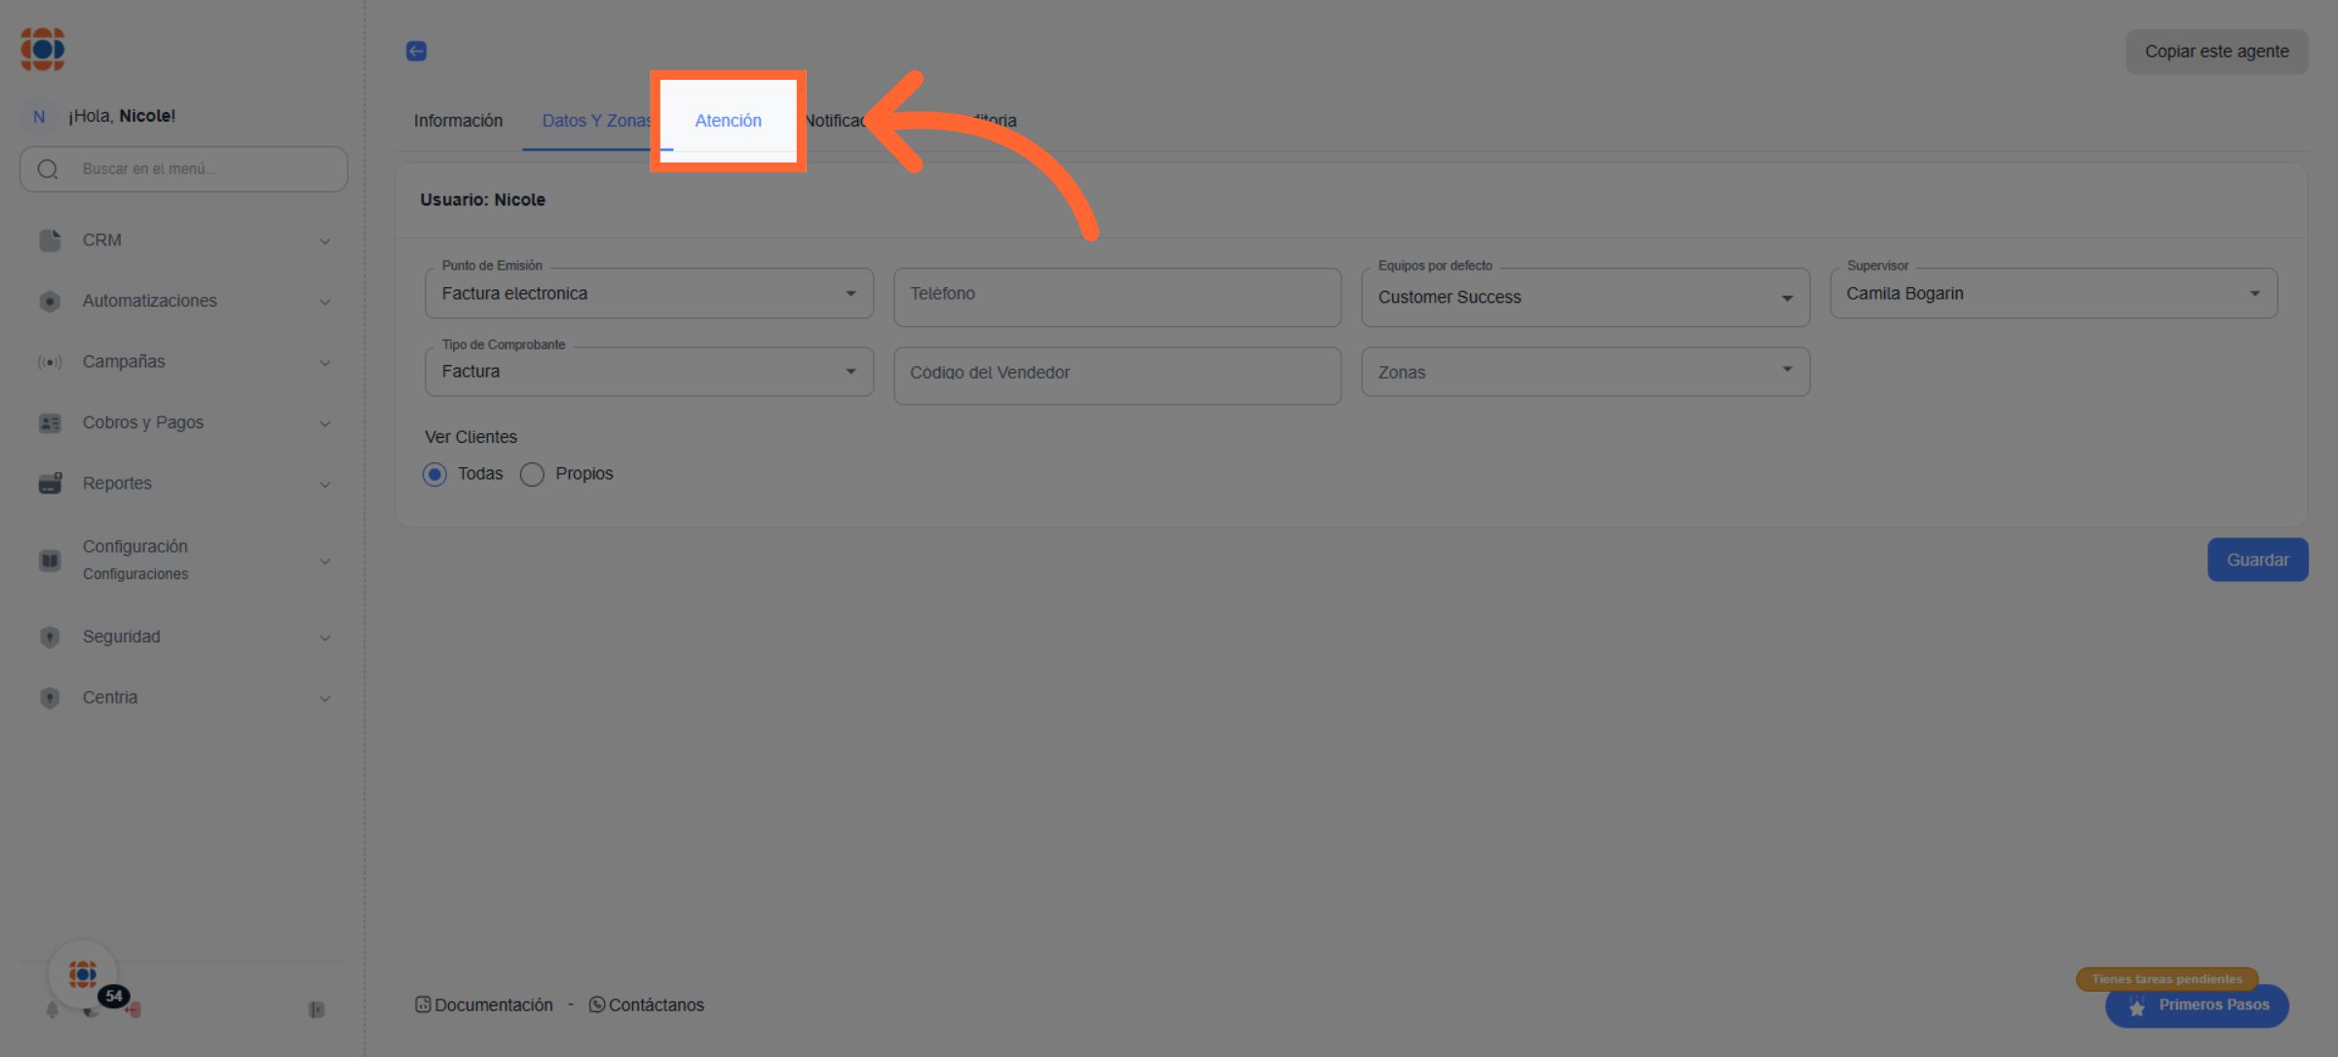Click the notification bell icon
This screenshot has width=2338, height=1057.
tap(52, 1010)
